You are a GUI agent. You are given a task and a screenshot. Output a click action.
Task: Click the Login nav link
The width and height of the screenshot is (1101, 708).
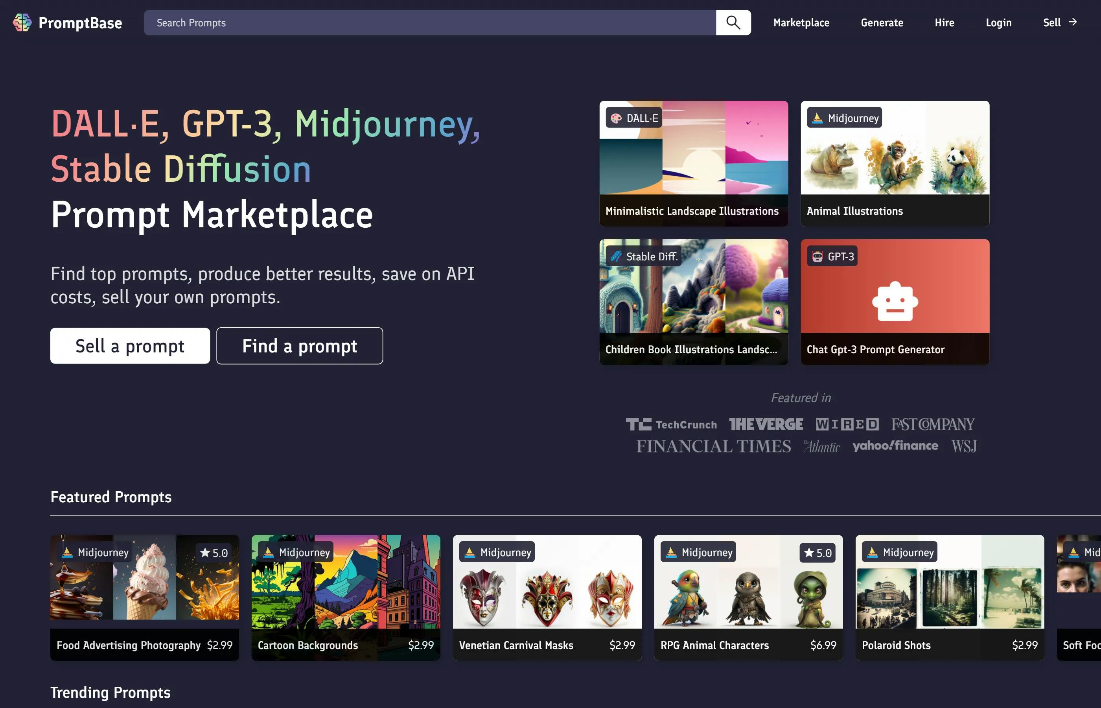[x=998, y=22]
